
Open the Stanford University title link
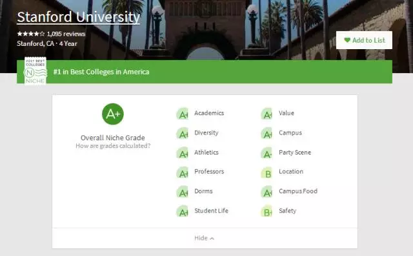[78, 17]
